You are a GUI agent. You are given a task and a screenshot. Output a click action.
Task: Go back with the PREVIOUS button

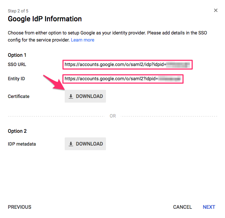point(20,207)
